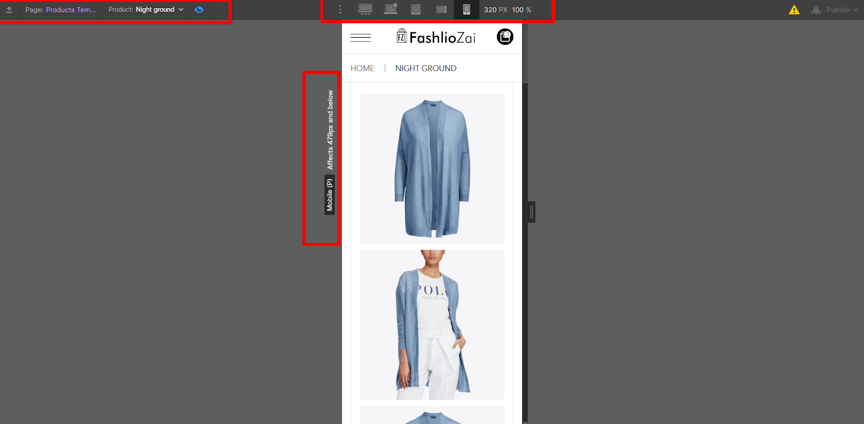
Task: Switch to the large desktop breakpoint
Action: (x=366, y=9)
